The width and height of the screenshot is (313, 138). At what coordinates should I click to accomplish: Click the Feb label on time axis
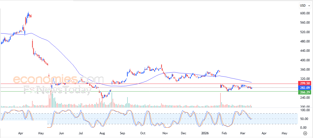(x=224, y=133)
